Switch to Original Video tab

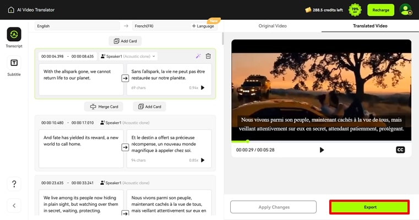pos(273,26)
